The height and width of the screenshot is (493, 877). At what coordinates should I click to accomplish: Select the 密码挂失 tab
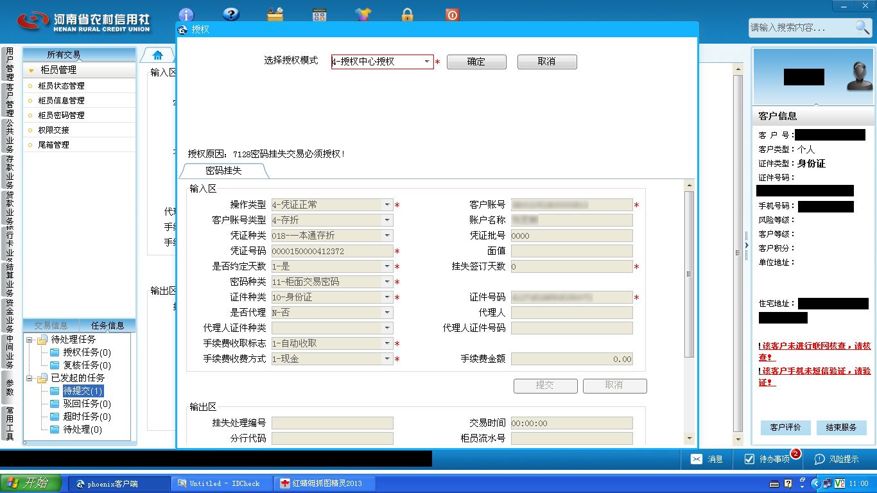[223, 171]
